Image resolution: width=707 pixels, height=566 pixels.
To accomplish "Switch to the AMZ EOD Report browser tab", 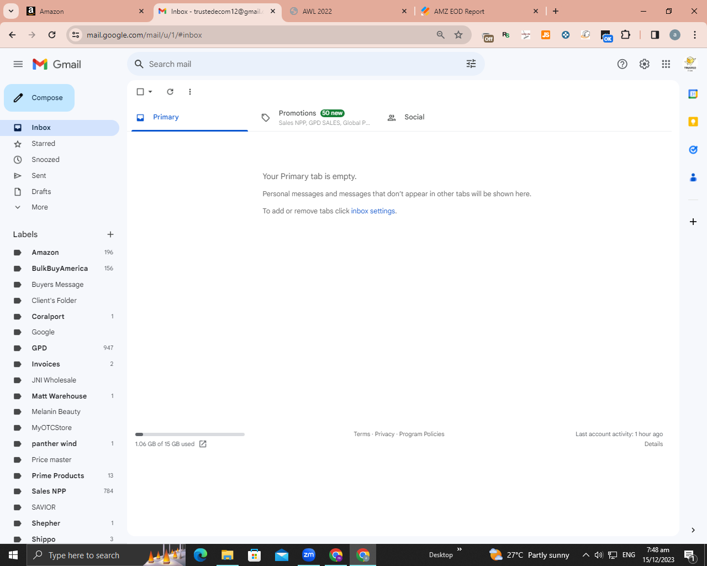I will pos(480,11).
